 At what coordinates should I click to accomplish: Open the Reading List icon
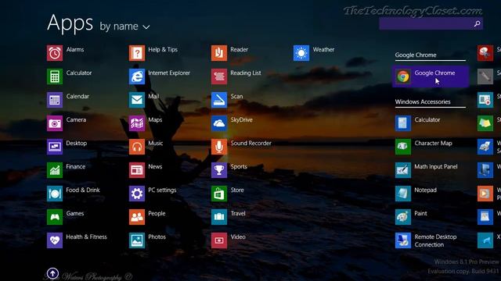point(219,76)
